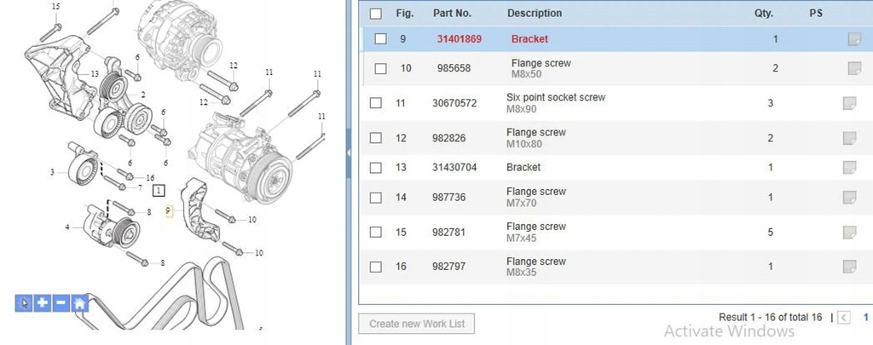Click callout 7 in the diagram
The height and width of the screenshot is (345, 873).
tap(141, 187)
